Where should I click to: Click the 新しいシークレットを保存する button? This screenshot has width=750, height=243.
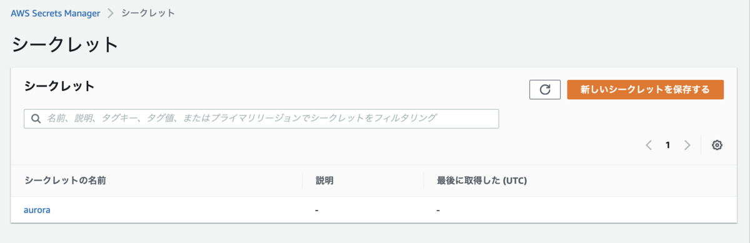tap(645, 90)
